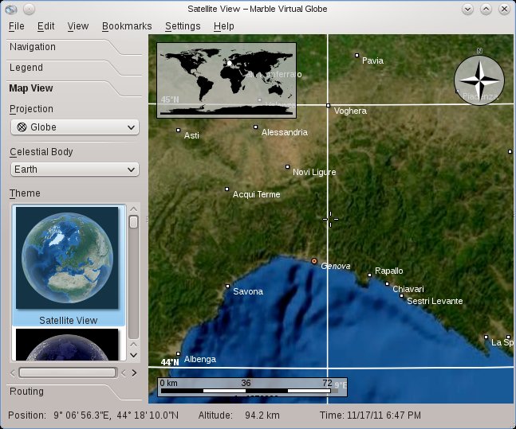Screen dimensions: 516x429
Task: Click the Alessandria city marker
Action: [x=256, y=127]
